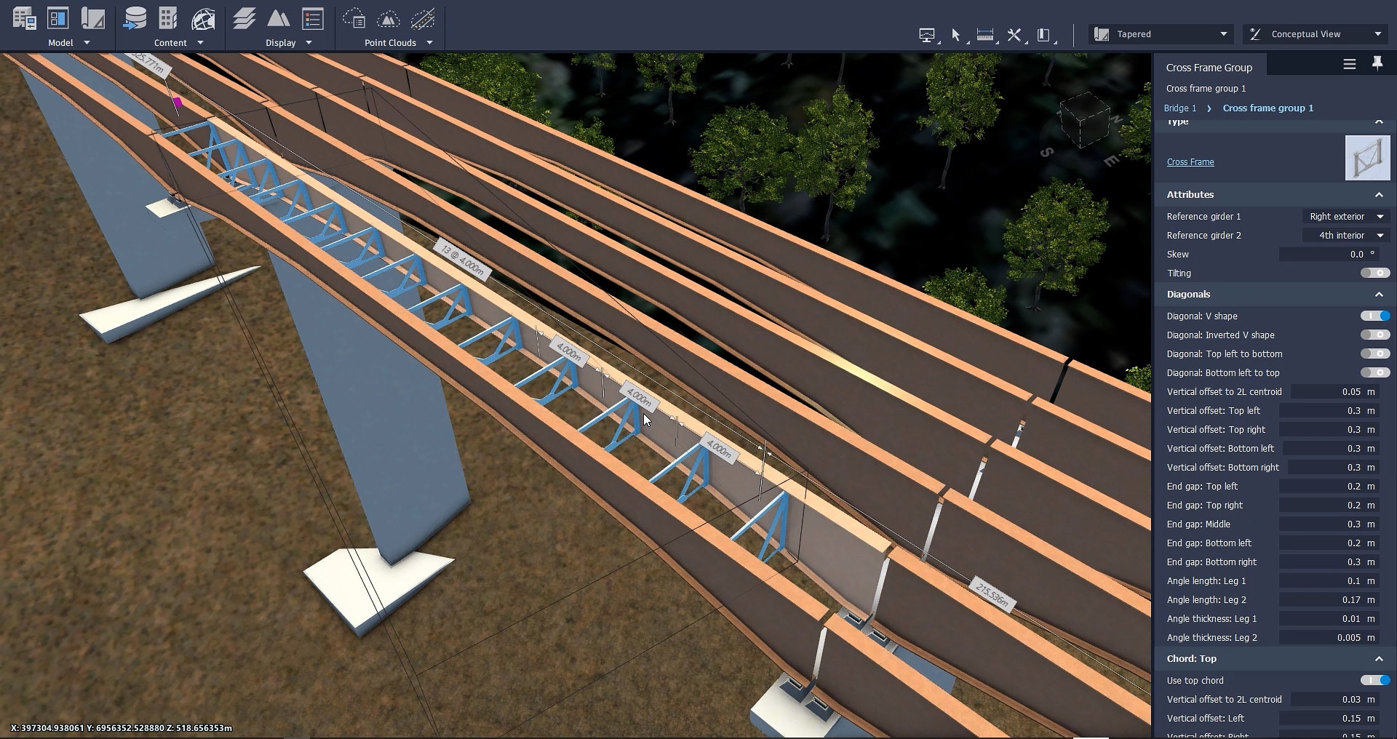Image resolution: width=1397 pixels, height=739 pixels.
Task: Collapse the Attributes section
Action: [1379, 194]
